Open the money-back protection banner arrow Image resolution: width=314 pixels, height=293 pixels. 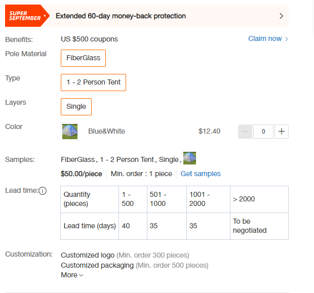point(282,16)
